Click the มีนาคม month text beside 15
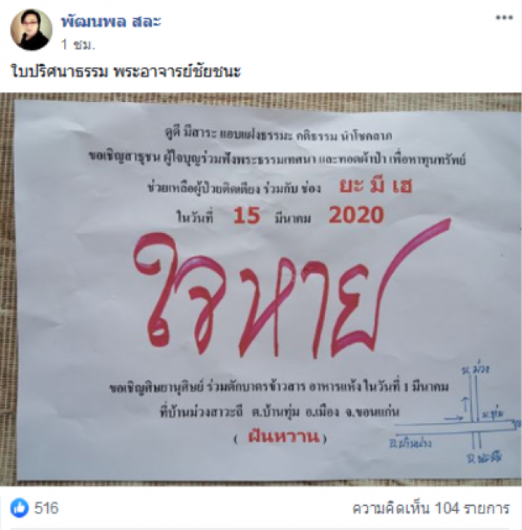 (293, 219)
